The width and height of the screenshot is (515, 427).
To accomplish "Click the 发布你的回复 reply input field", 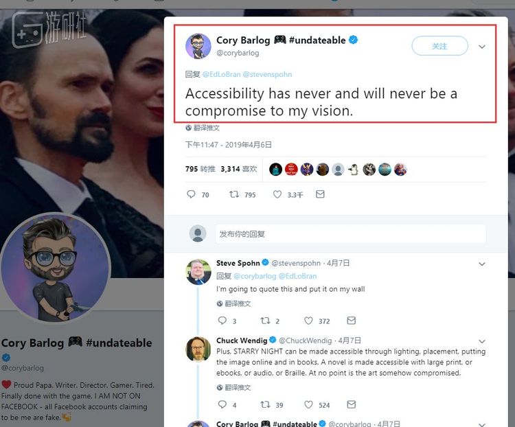I will click(x=350, y=234).
